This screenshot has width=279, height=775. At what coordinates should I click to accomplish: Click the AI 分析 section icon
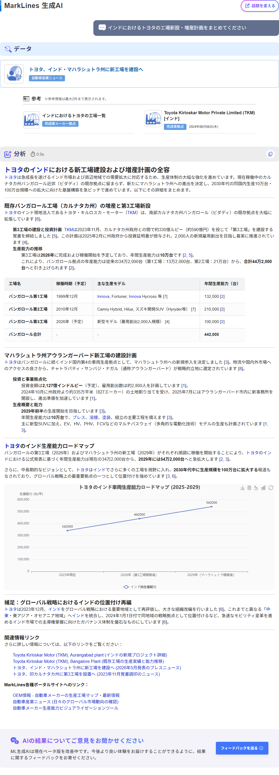(8, 154)
